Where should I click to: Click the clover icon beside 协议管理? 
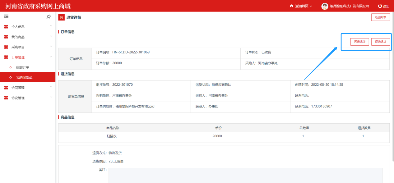[6, 98]
